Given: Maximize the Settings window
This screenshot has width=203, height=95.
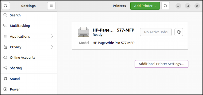Looking at the screenshot, I should pos(188,6).
